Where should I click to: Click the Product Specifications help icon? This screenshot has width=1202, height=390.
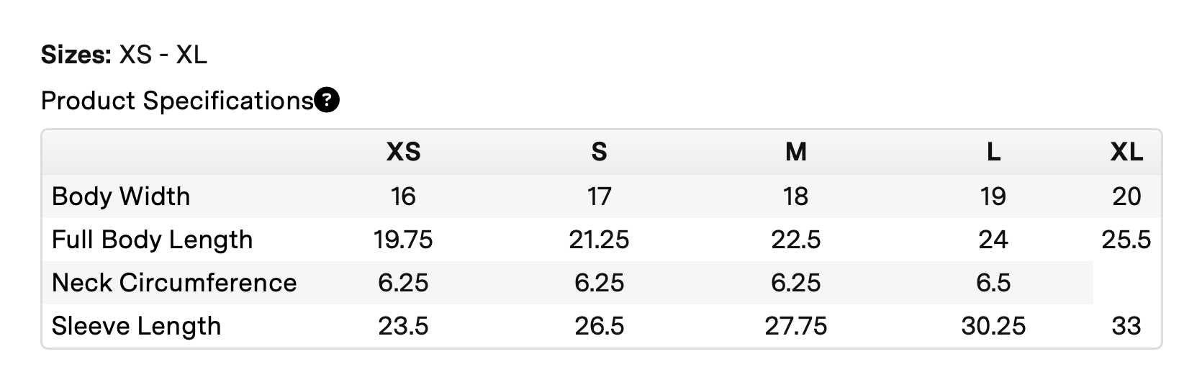[x=327, y=101]
